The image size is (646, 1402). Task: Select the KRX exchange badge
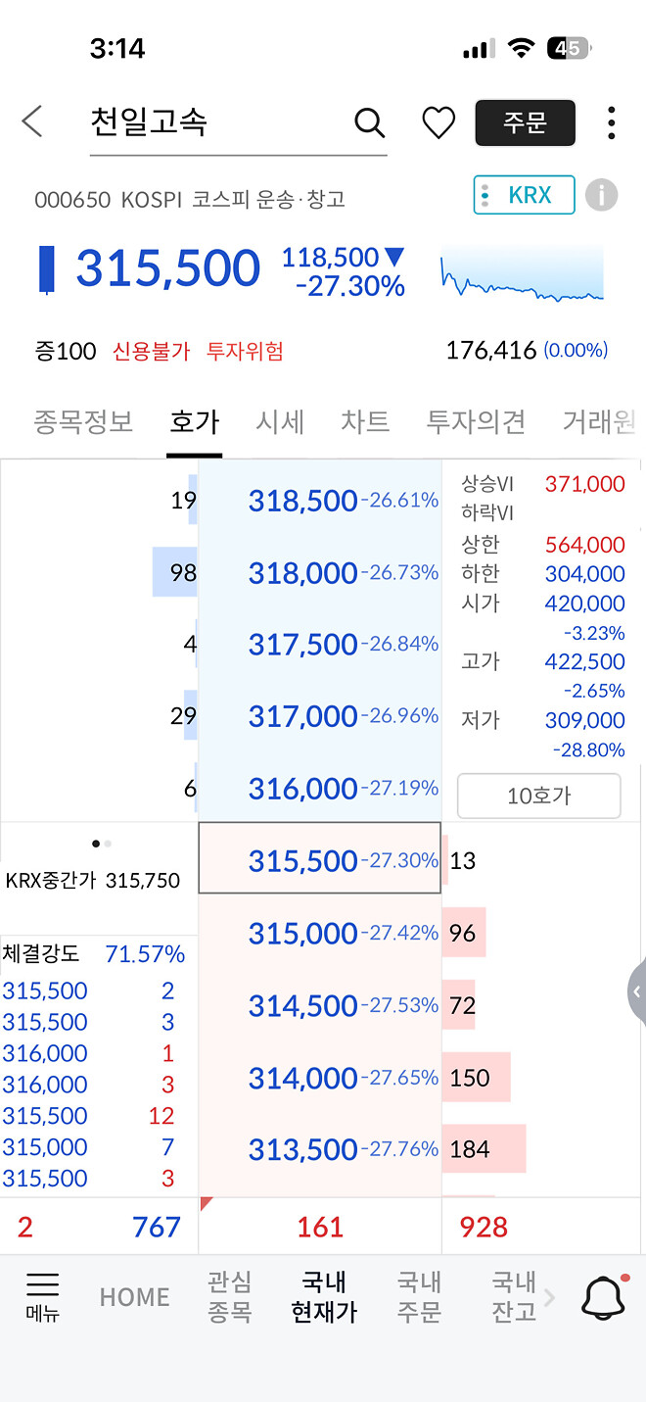pyautogui.click(x=524, y=194)
